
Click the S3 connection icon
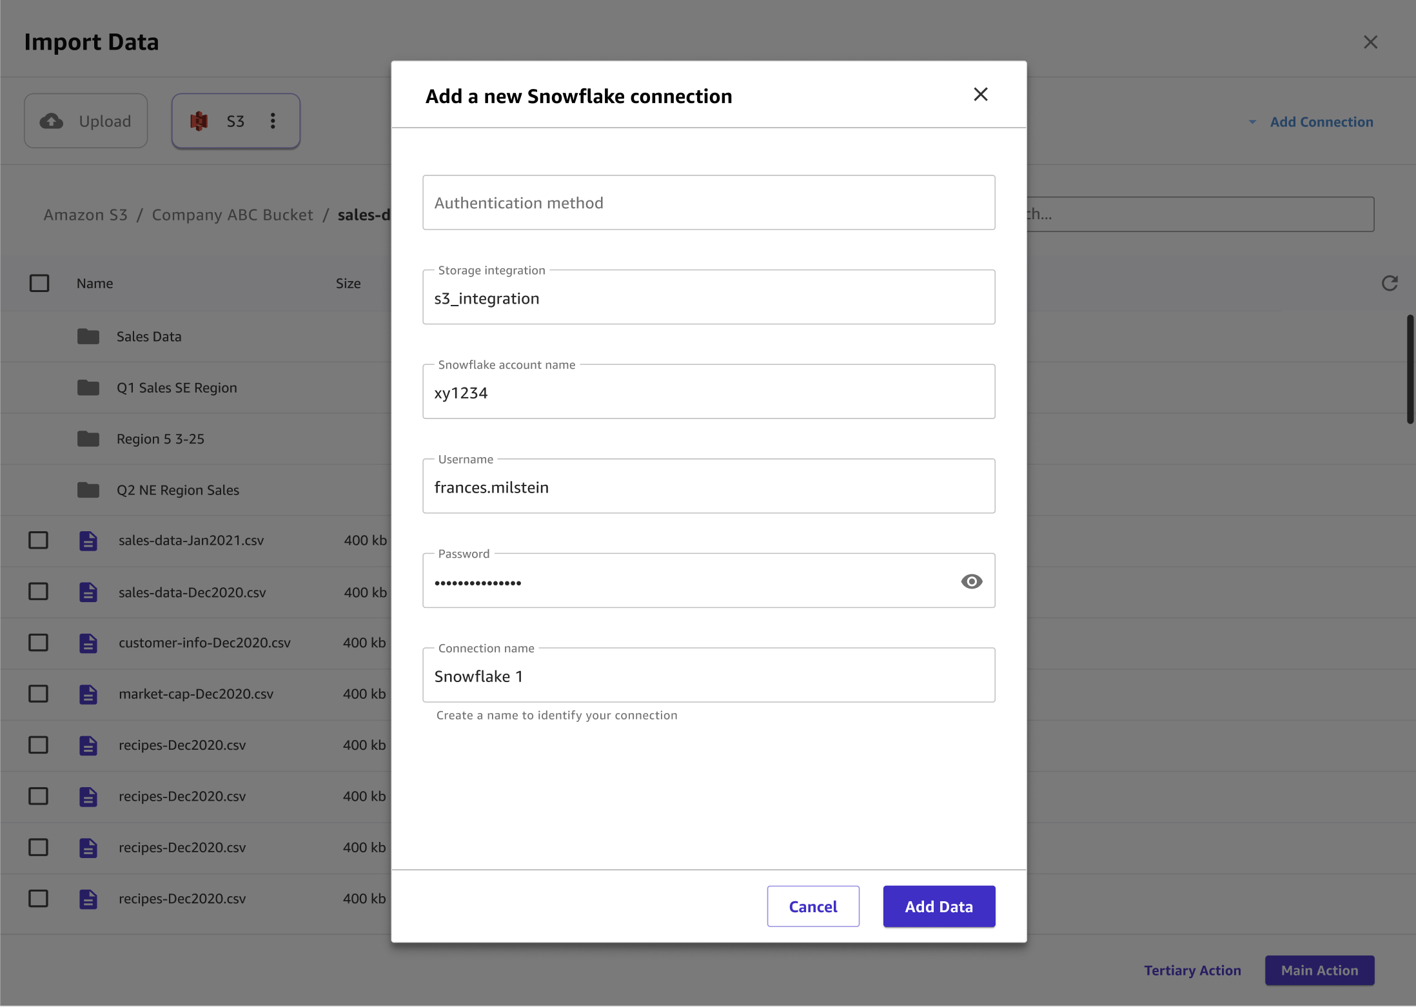[197, 120]
